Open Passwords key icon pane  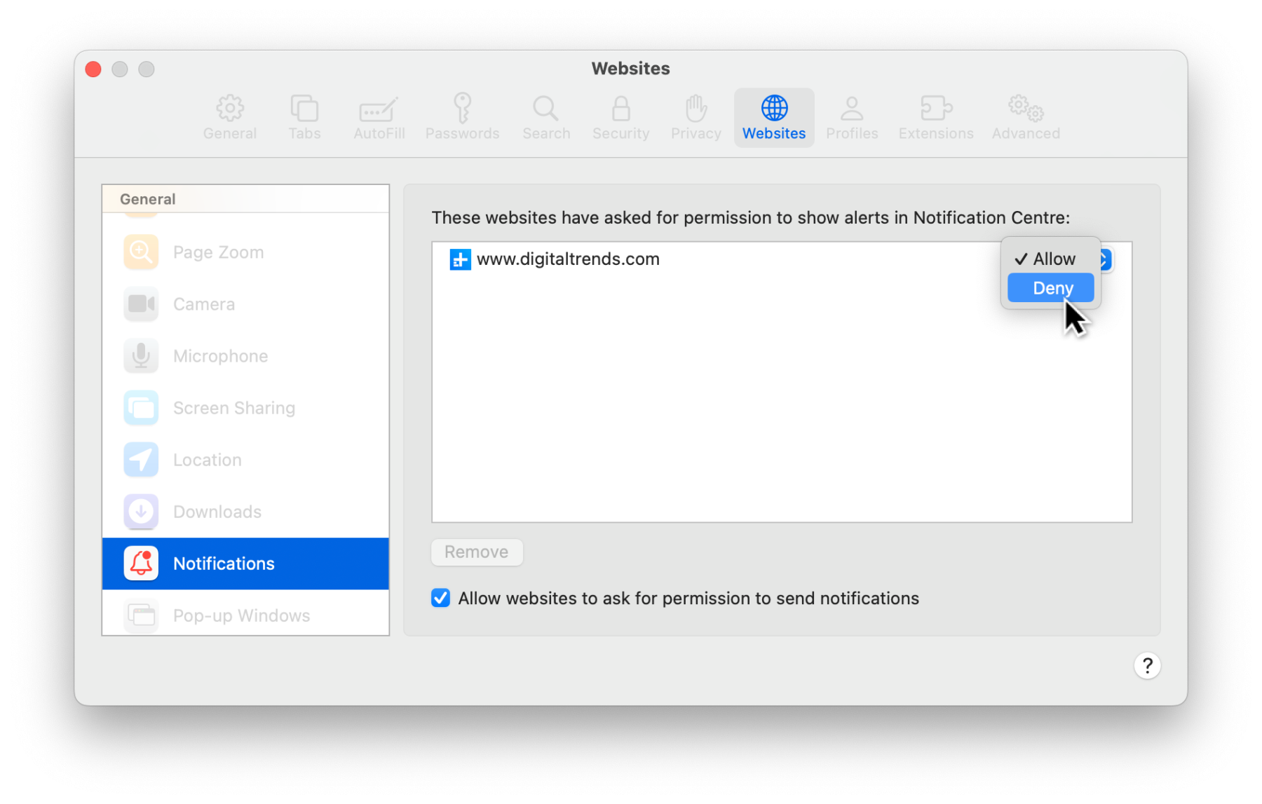click(x=462, y=117)
